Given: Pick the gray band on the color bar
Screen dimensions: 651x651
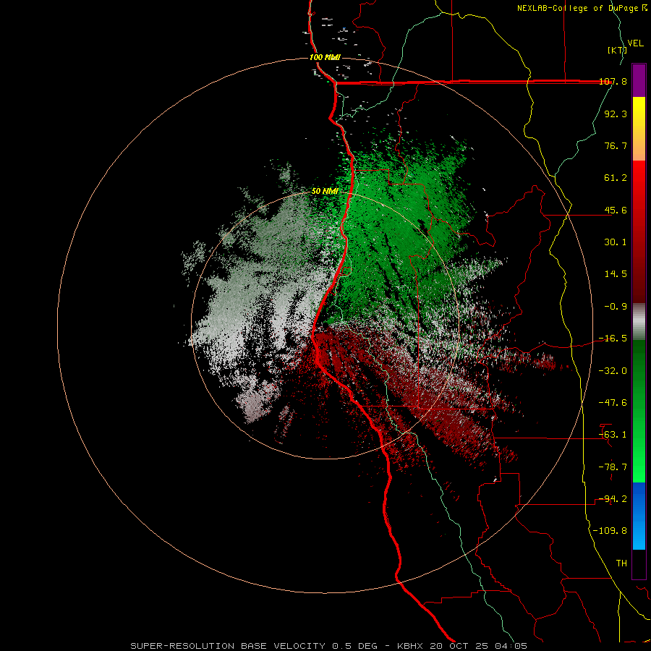Looking at the screenshot, I should tap(639, 321).
